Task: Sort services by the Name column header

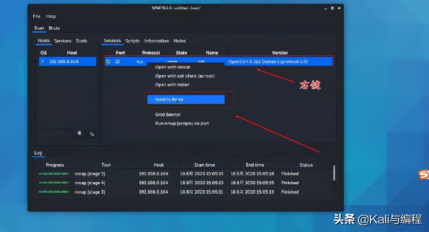Action: pos(212,53)
